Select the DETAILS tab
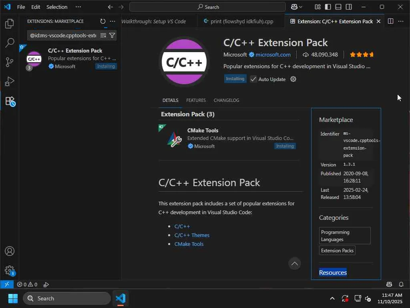410x308 pixels. pyautogui.click(x=171, y=100)
